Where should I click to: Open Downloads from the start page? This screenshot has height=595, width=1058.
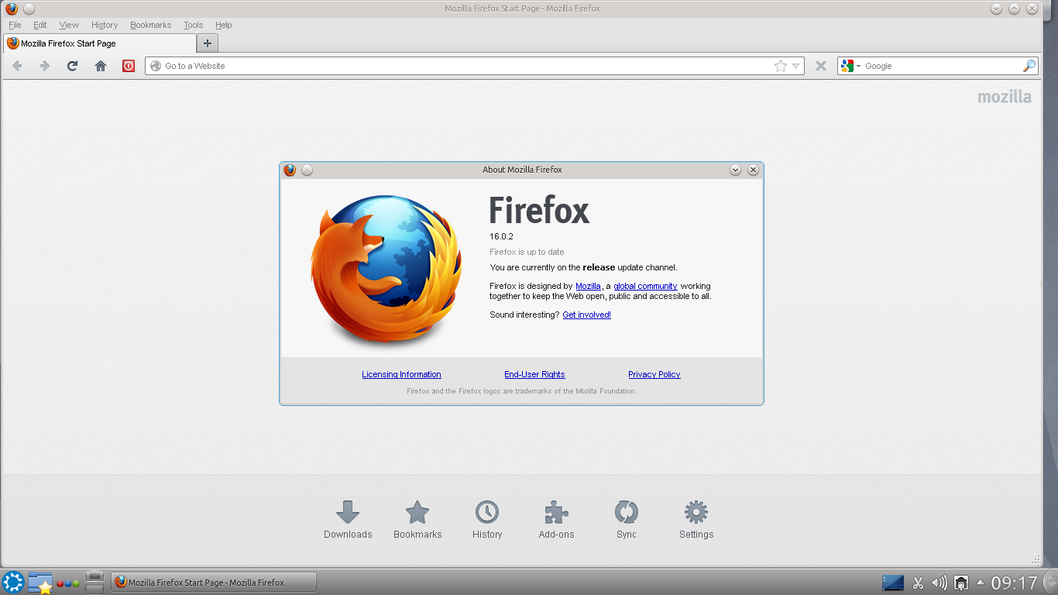[x=348, y=519]
